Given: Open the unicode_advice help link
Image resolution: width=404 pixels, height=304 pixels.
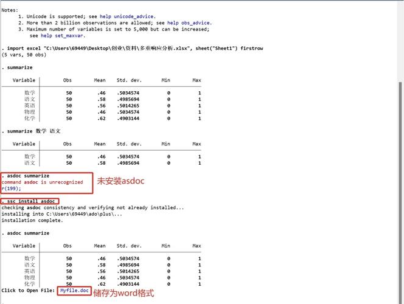Looking at the screenshot, I should 135,16.
